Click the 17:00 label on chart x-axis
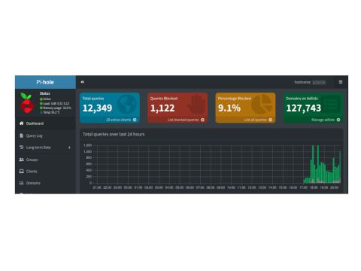Screen dimensions: 361x271 click(x=303, y=187)
